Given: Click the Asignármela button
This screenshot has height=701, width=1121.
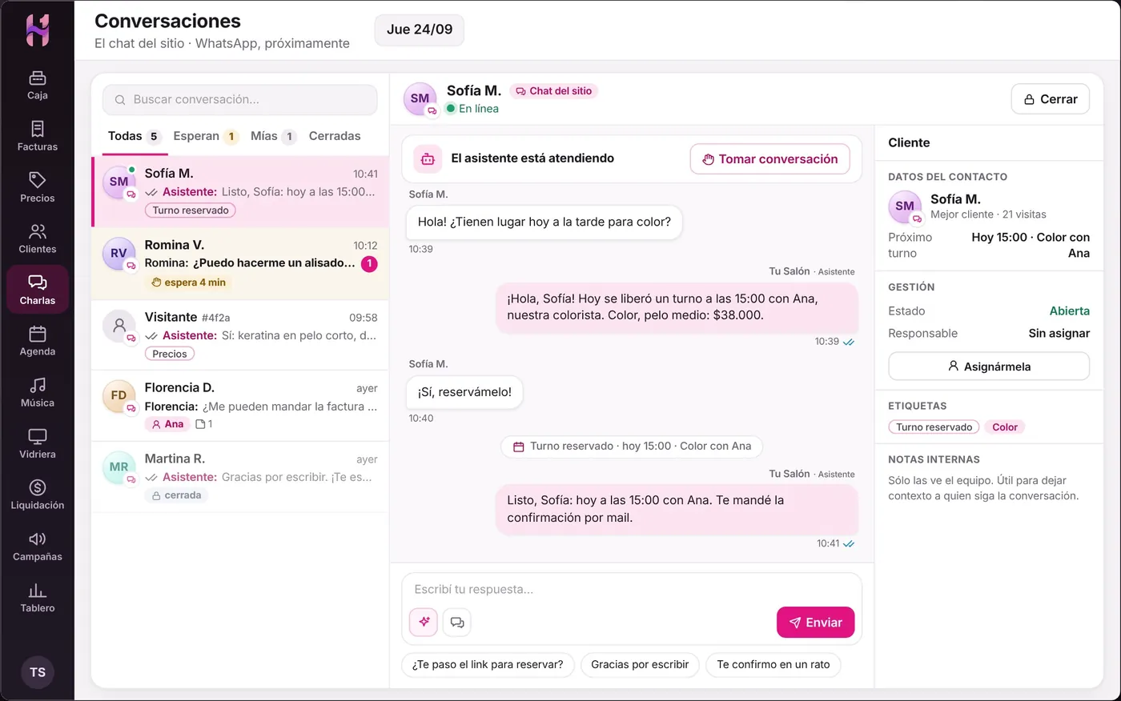Looking at the screenshot, I should (x=989, y=366).
